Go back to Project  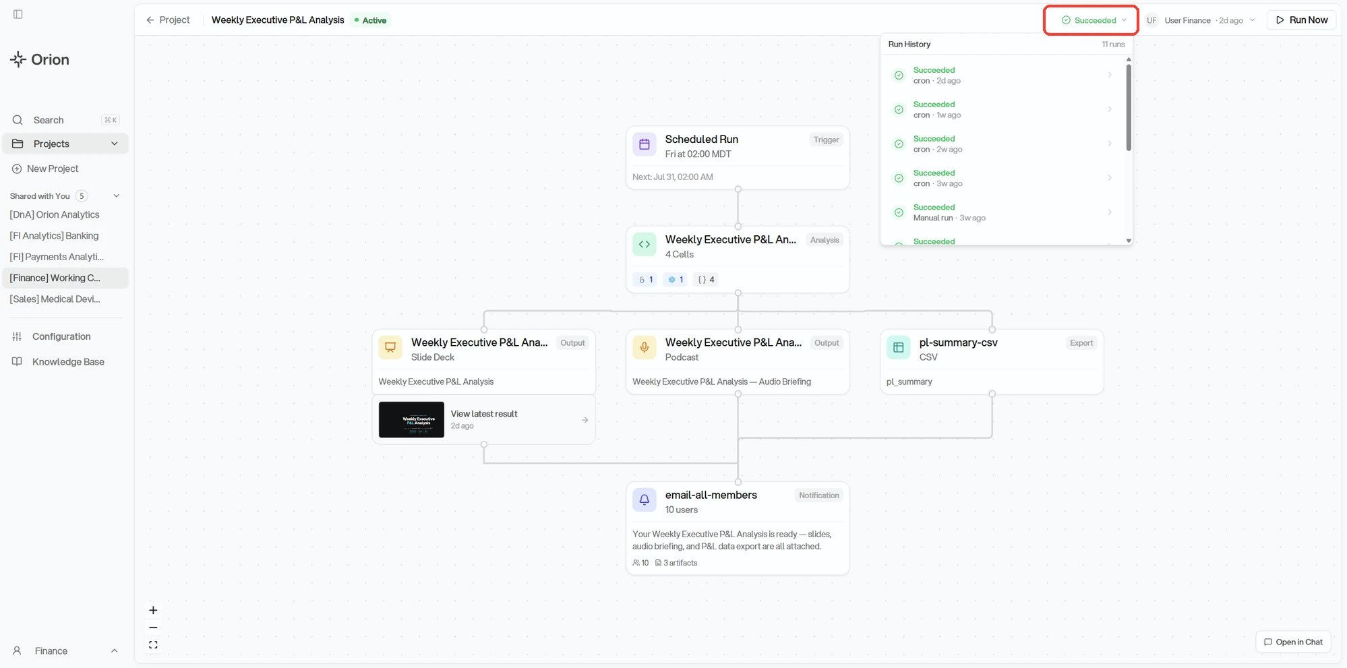pos(168,20)
